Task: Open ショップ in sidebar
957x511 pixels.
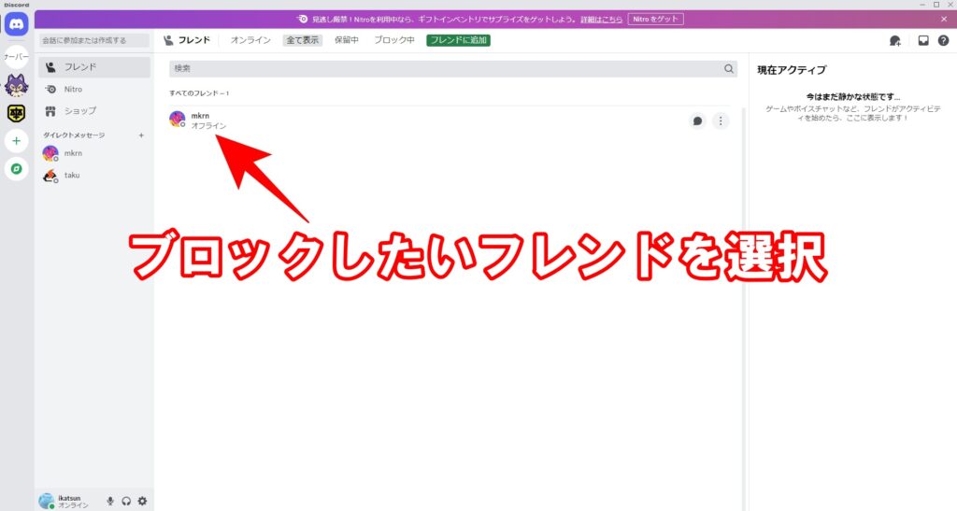Action: [94, 111]
